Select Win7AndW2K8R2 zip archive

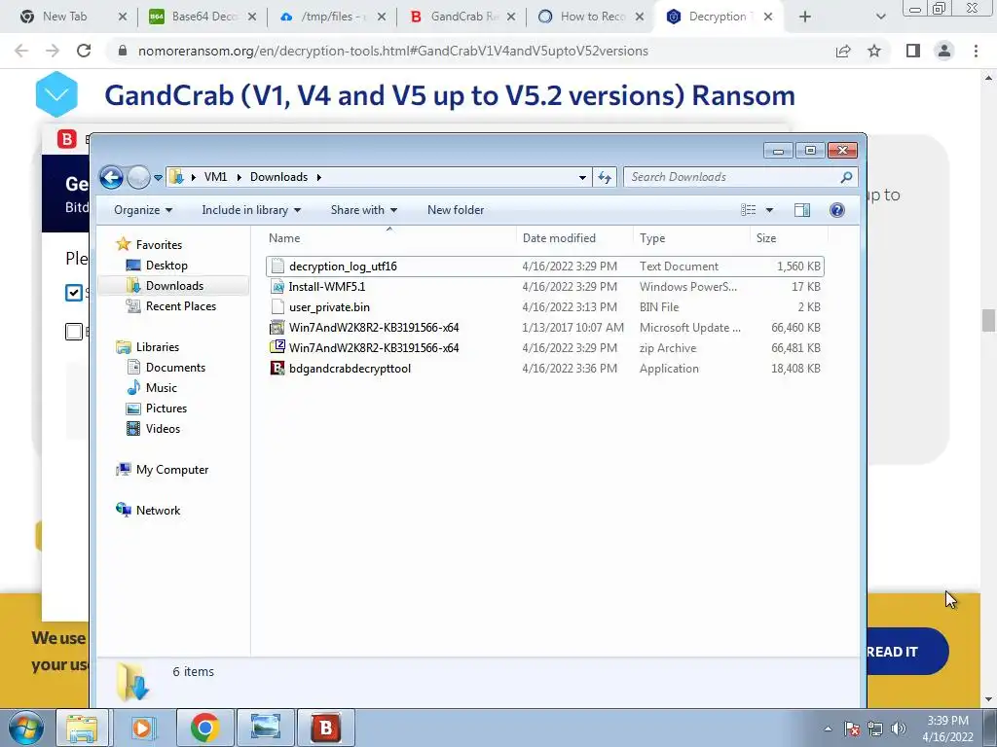tap(545, 347)
